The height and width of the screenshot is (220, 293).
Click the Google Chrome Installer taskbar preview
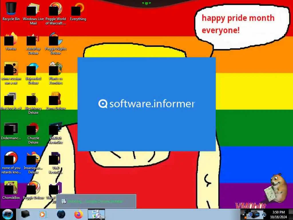96,201
